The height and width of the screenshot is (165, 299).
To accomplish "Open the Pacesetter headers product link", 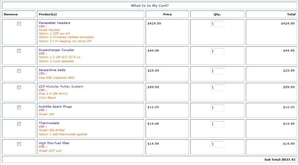I will [x=54, y=23].
